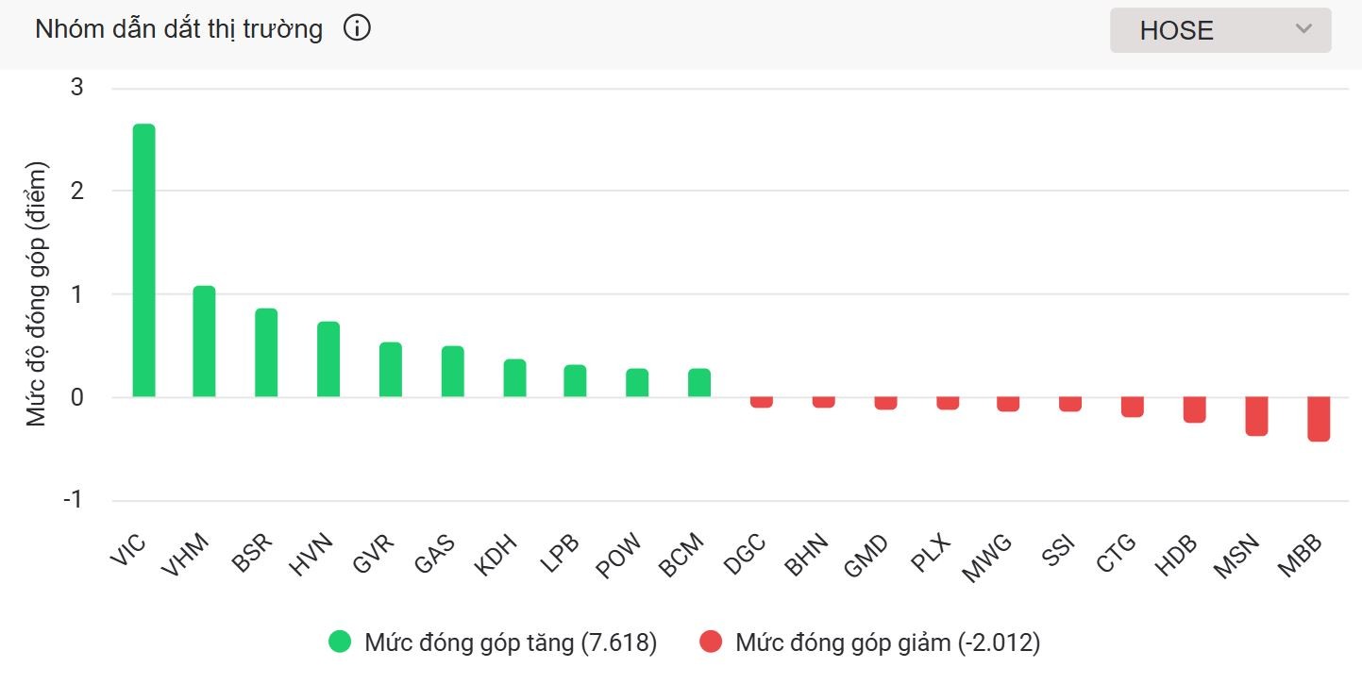The image size is (1362, 684).
Task: Click the dropdown chevron arrow next to HOSE
Action: click(x=1303, y=29)
